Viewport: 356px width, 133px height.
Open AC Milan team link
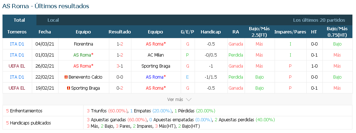point(156,55)
